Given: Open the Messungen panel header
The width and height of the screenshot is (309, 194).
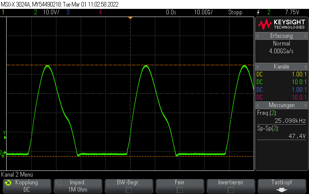Looking at the screenshot, I should point(282,105).
